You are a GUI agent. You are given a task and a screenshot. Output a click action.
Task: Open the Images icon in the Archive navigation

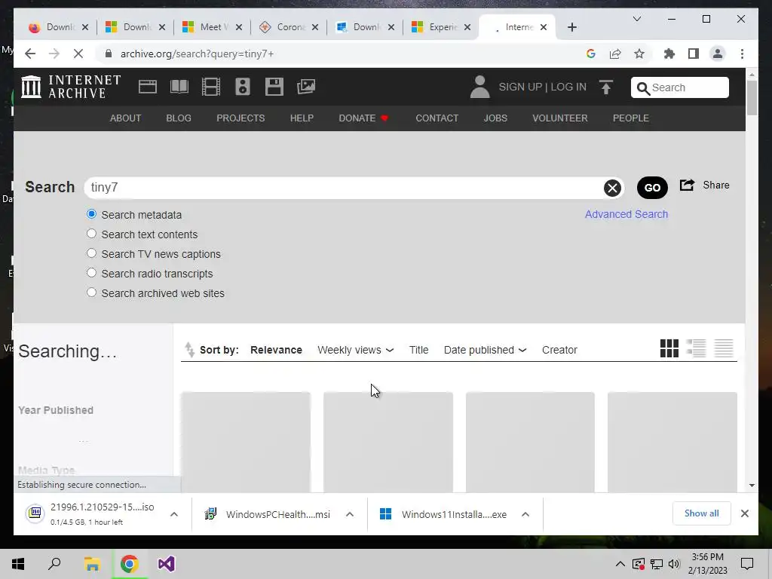coord(306,87)
